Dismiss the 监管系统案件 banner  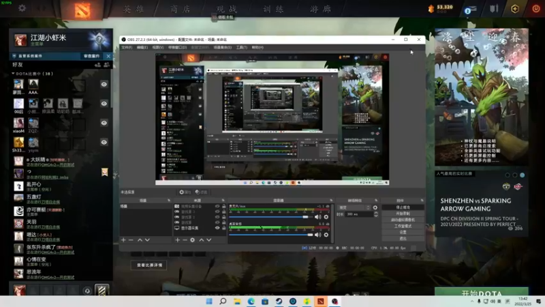[108, 56]
